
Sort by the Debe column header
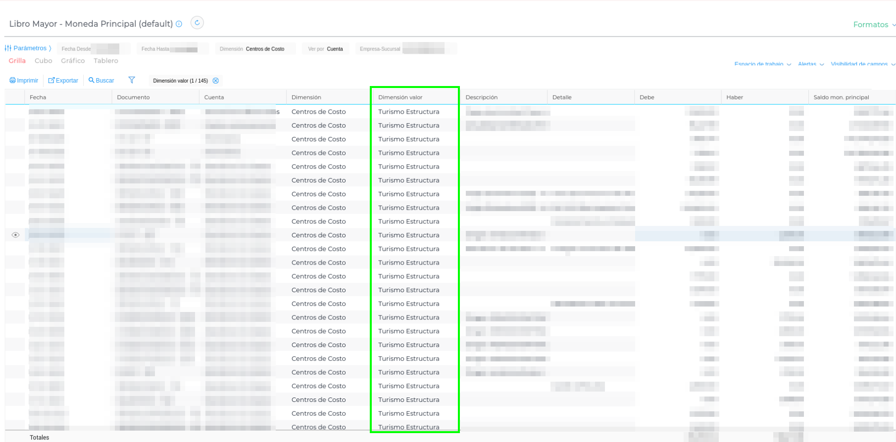[647, 97]
